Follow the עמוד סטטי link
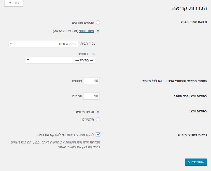211x171 pixels. tap(87, 31)
